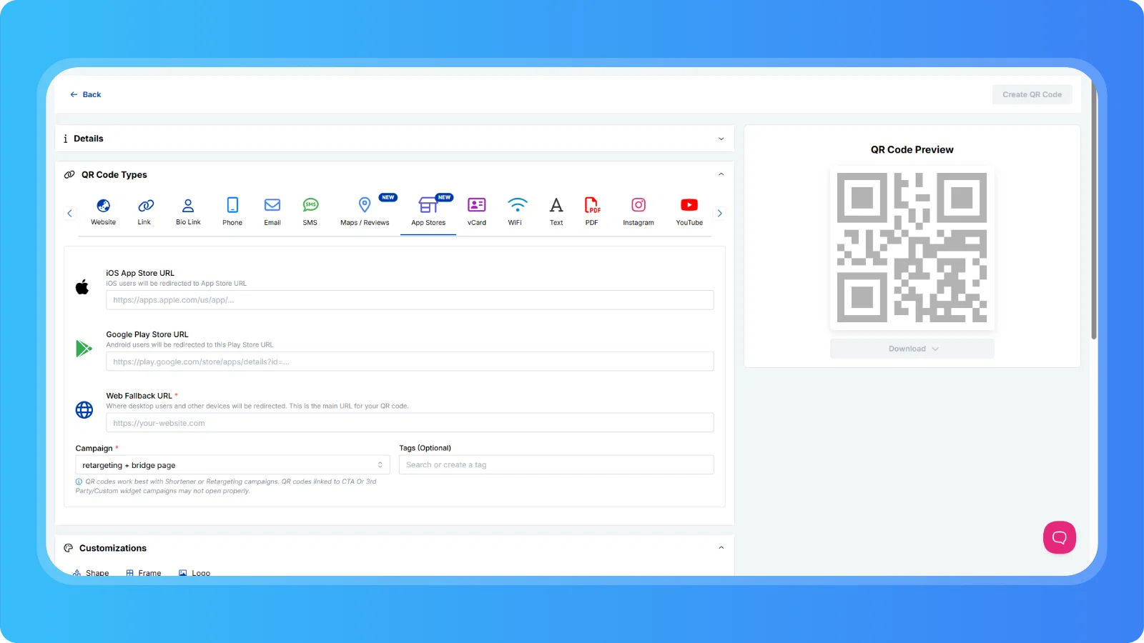Collapse the Customizations section

721,548
